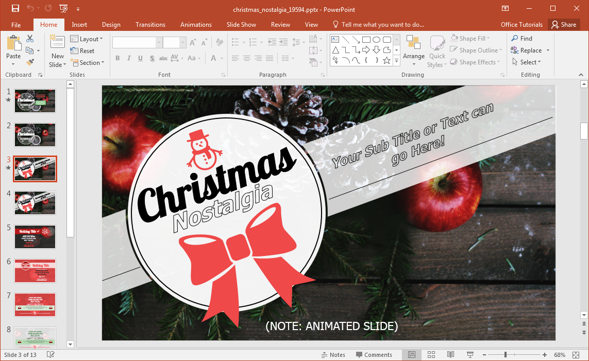Click the Arrange button in Drawing group

pyautogui.click(x=414, y=52)
